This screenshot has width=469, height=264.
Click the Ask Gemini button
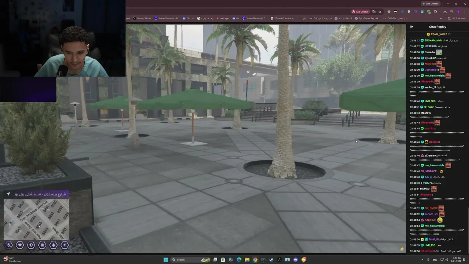[430, 4]
